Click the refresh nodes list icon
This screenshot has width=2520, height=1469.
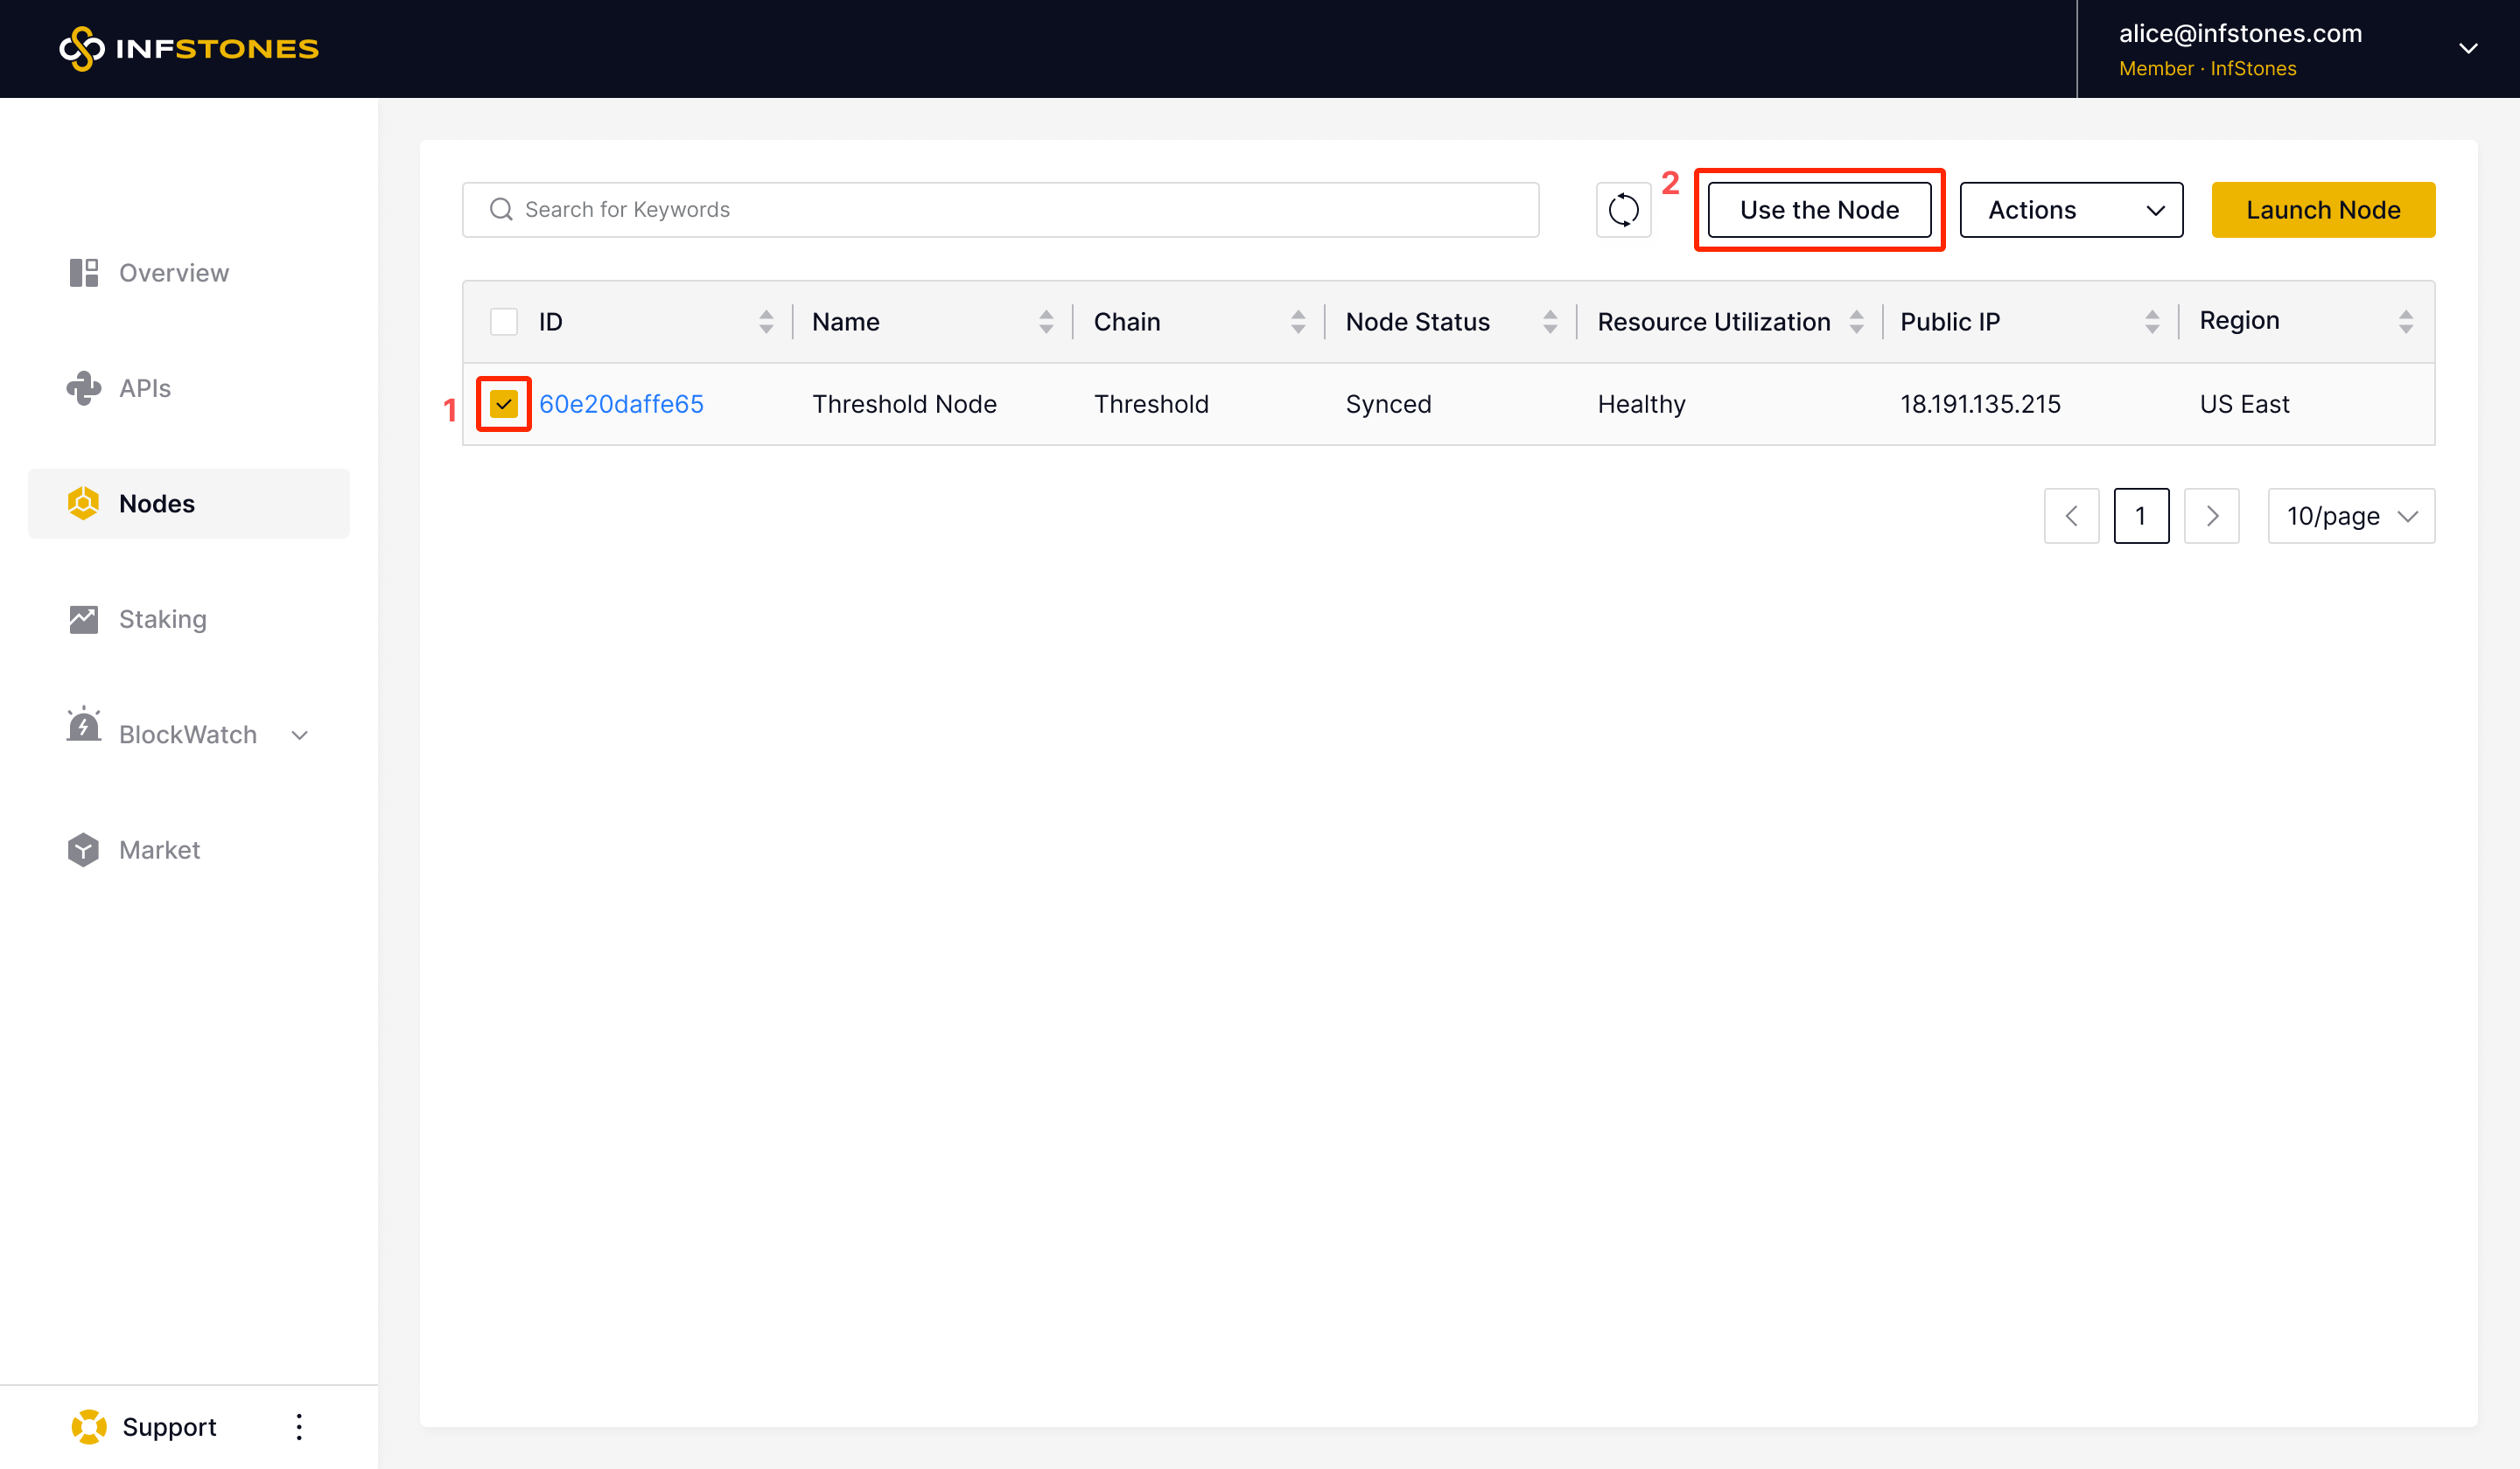[x=1623, y=210]
